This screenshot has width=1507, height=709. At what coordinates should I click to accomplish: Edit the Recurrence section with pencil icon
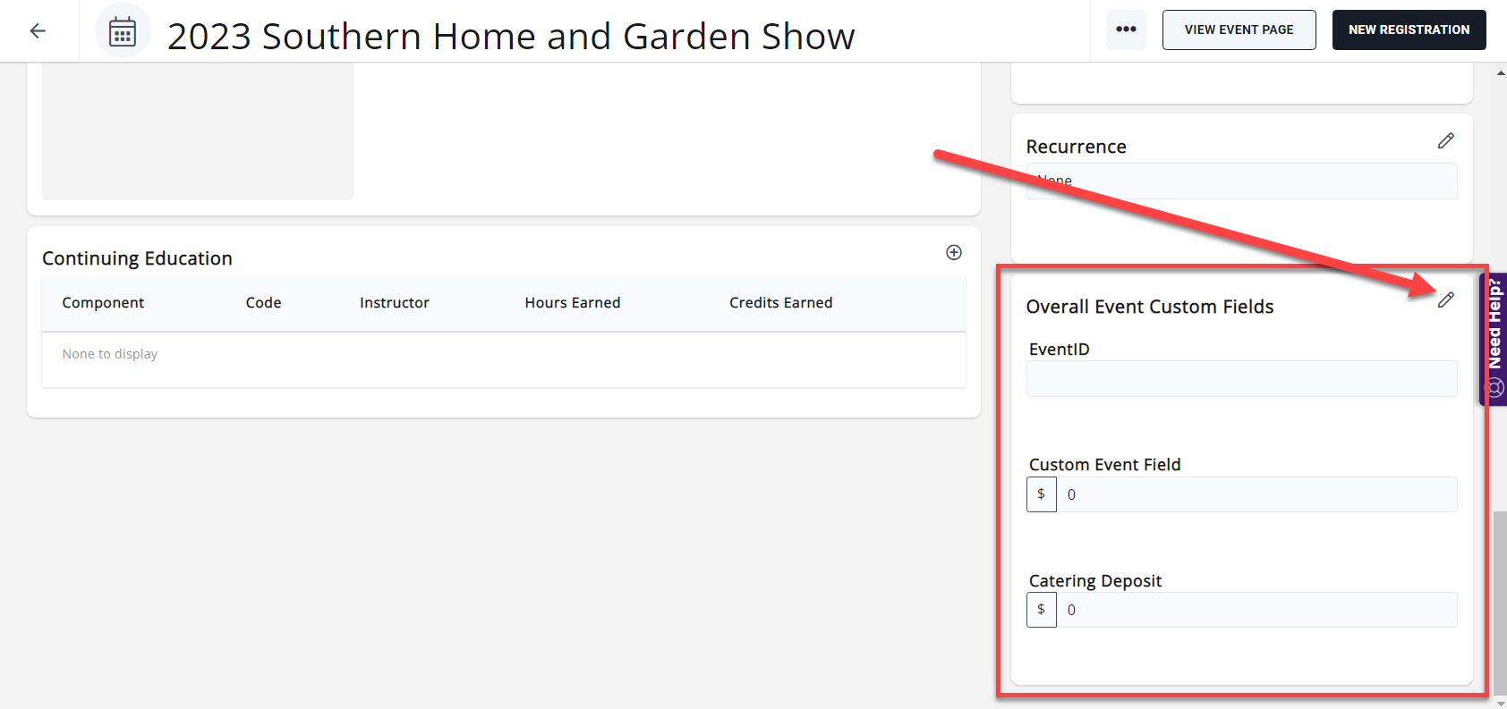click(x=1445, y=141)
